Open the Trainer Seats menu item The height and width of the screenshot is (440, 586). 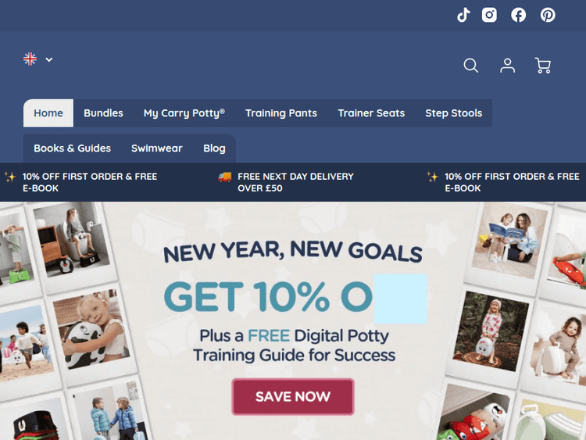tap(371, 113)
